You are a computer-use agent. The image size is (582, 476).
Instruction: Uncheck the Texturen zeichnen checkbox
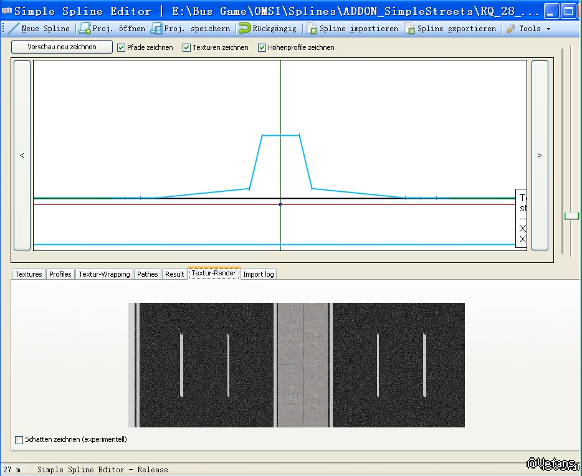[x=187, y=47]
